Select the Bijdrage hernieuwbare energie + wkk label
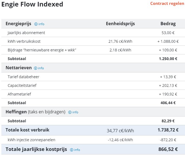 [42, 50]
